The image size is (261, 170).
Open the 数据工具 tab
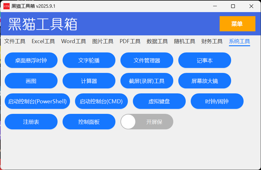pos(157,41)
